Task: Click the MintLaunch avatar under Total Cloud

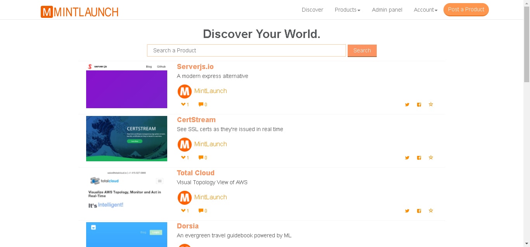Action: coord(185,198)
